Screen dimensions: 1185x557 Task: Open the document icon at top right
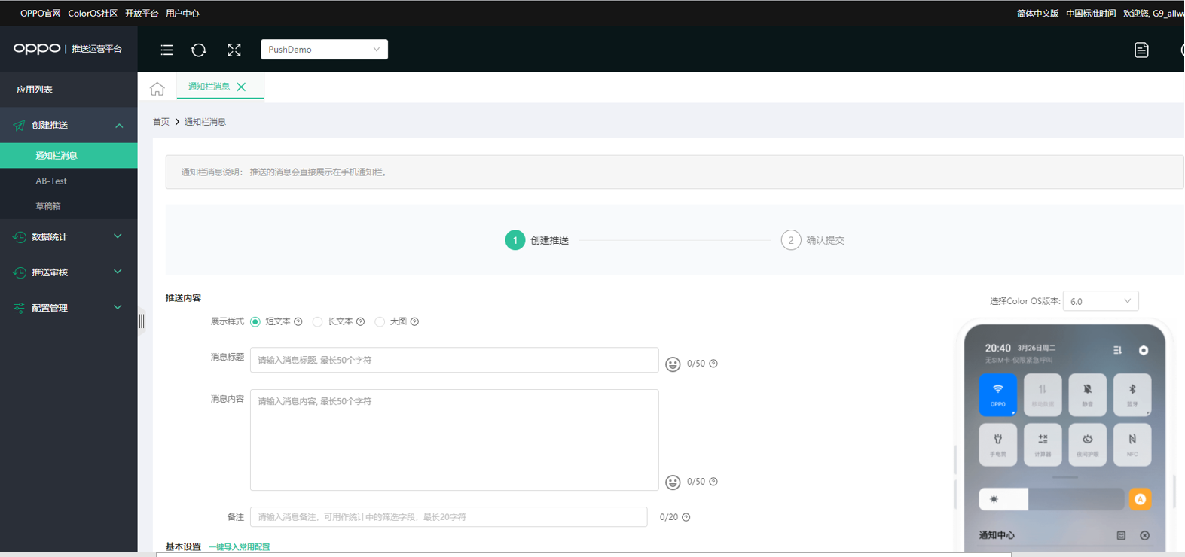pyautogui.click(x=1141, y=50)
